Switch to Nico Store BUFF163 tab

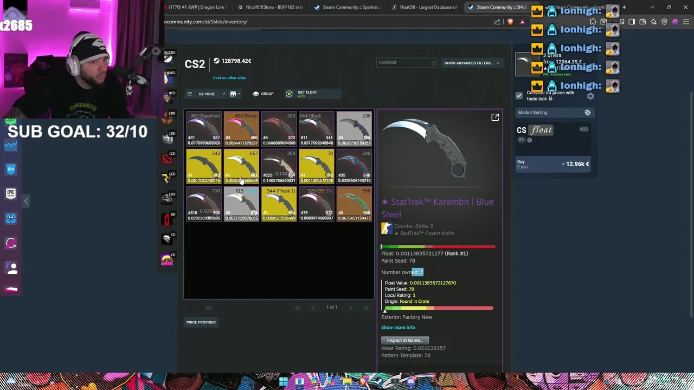(x=271, y=7)
